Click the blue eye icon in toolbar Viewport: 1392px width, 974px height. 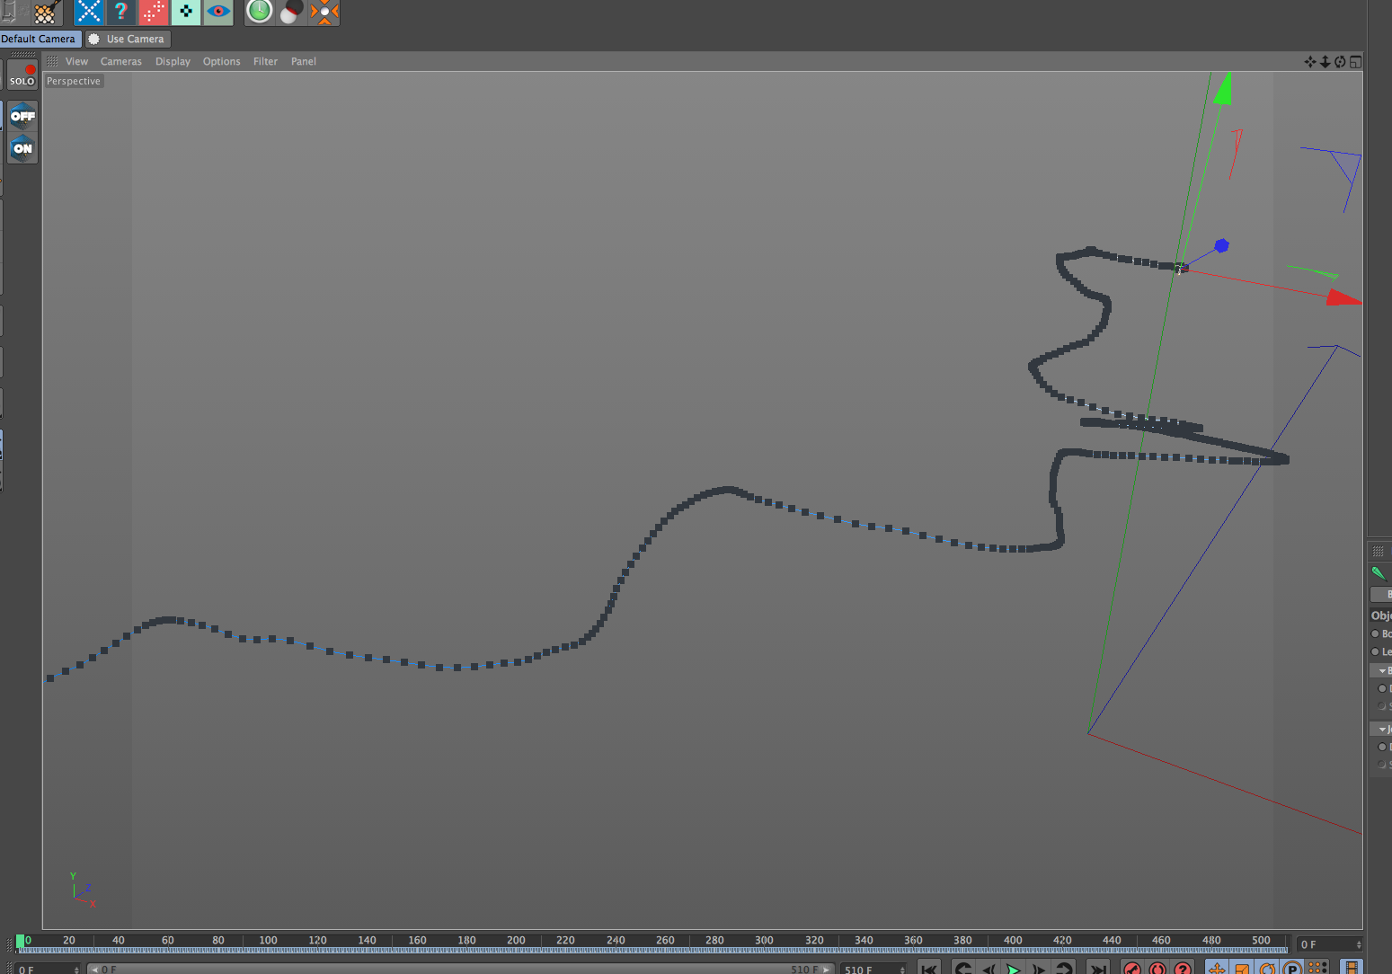pos(218,12)
